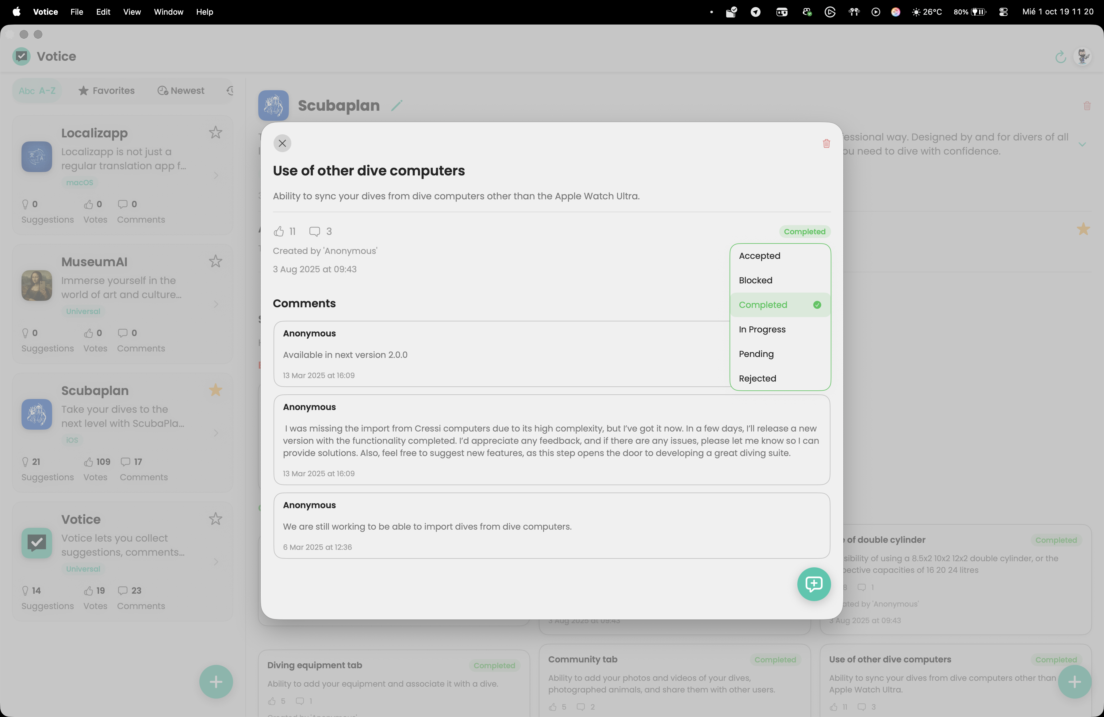Choose 'Rejected' from the status list
Image resolution: width=1104 pixels, height=717 pixels.
coord(757,378)
